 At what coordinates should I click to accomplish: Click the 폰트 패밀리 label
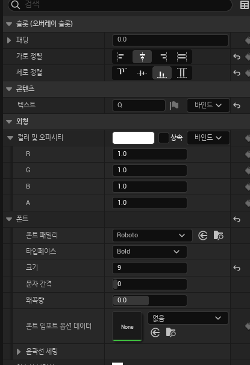click(42, 235)
